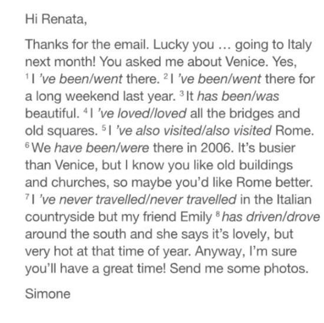This screenshot has height=323, width=324.
Task: Click the signature "Simone" at the bottom
Action: pos(48,294)
